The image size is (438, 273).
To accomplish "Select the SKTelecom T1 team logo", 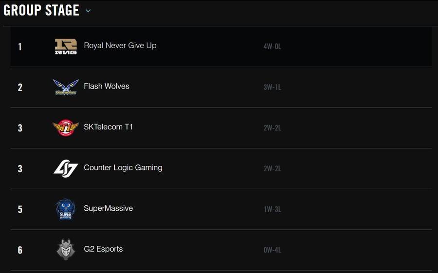I will (x=66, y=127).
